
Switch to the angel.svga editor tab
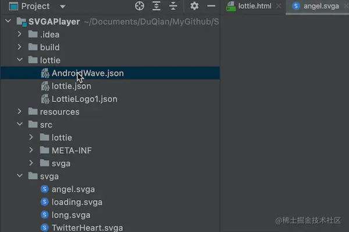[x=319, y=6]
